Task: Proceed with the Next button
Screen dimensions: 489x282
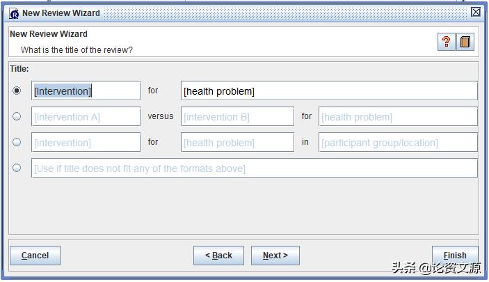Action: pyautogui.click(x=275, y=256)
